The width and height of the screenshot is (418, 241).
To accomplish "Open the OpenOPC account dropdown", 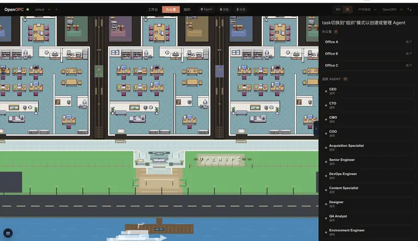I will point(392,9).
